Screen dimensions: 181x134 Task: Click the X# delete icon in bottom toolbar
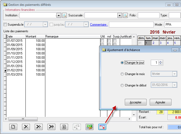[51, 127]
